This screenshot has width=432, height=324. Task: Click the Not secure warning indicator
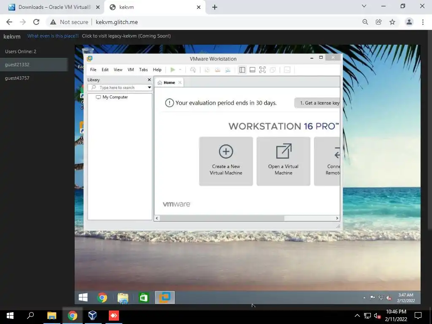pyautogui.click(x=69, y=22)
